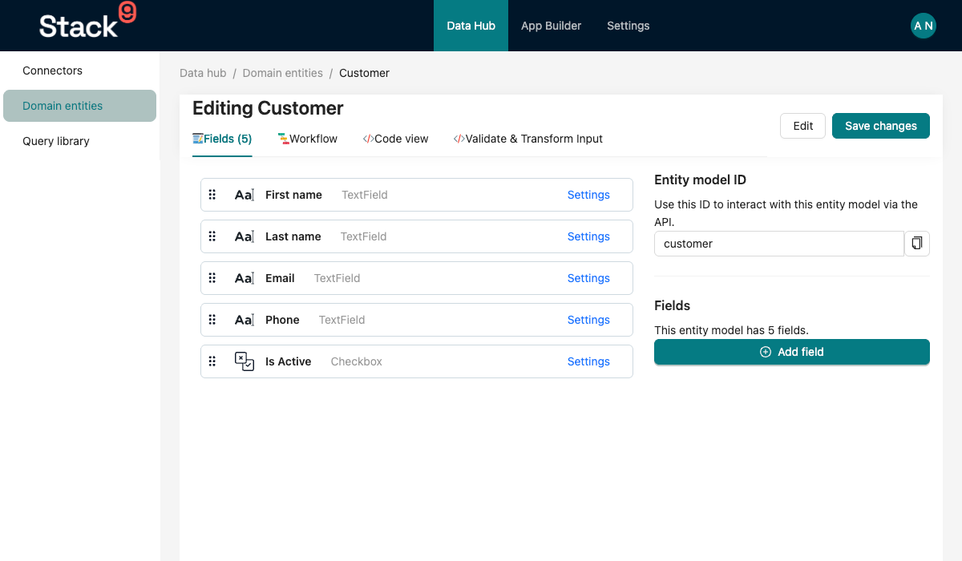Click drag handle of Email field
Viewport: 962px width, 561px height.
click(212, 278)
